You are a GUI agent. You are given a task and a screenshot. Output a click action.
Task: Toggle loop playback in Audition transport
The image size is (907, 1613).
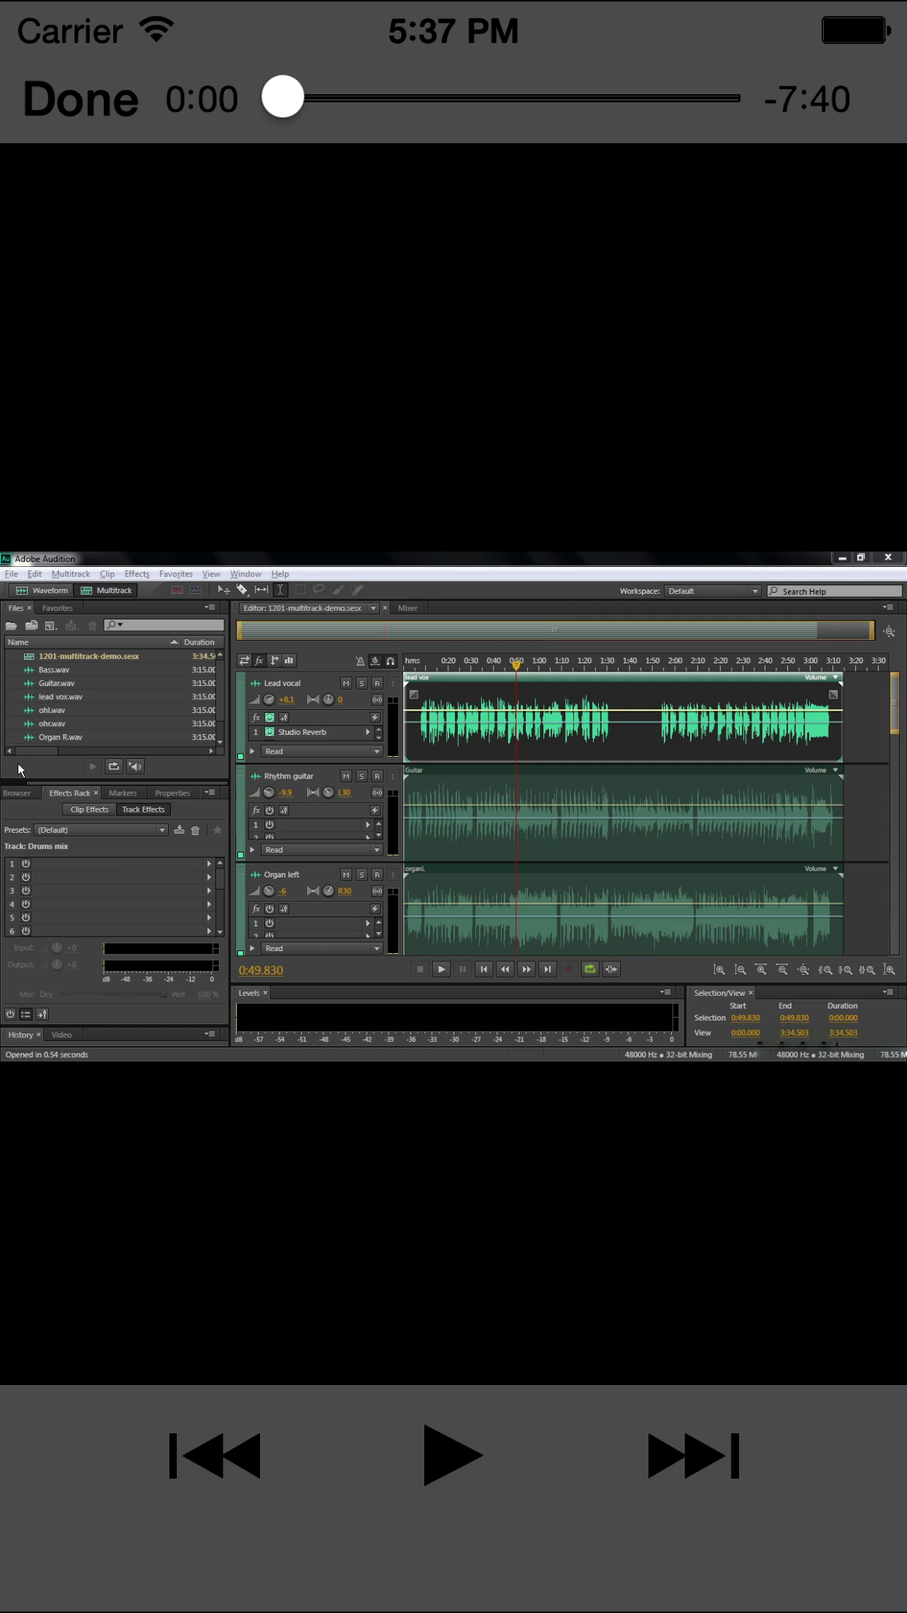590,969
